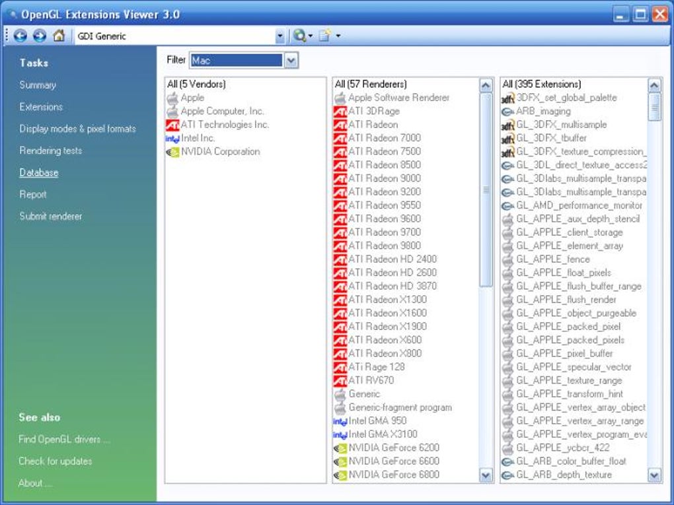Click the 3DFX_set_global_palette 3dfx icon
Screen dimensions: 674x505
pyautogui.click(x=507, y=98)
